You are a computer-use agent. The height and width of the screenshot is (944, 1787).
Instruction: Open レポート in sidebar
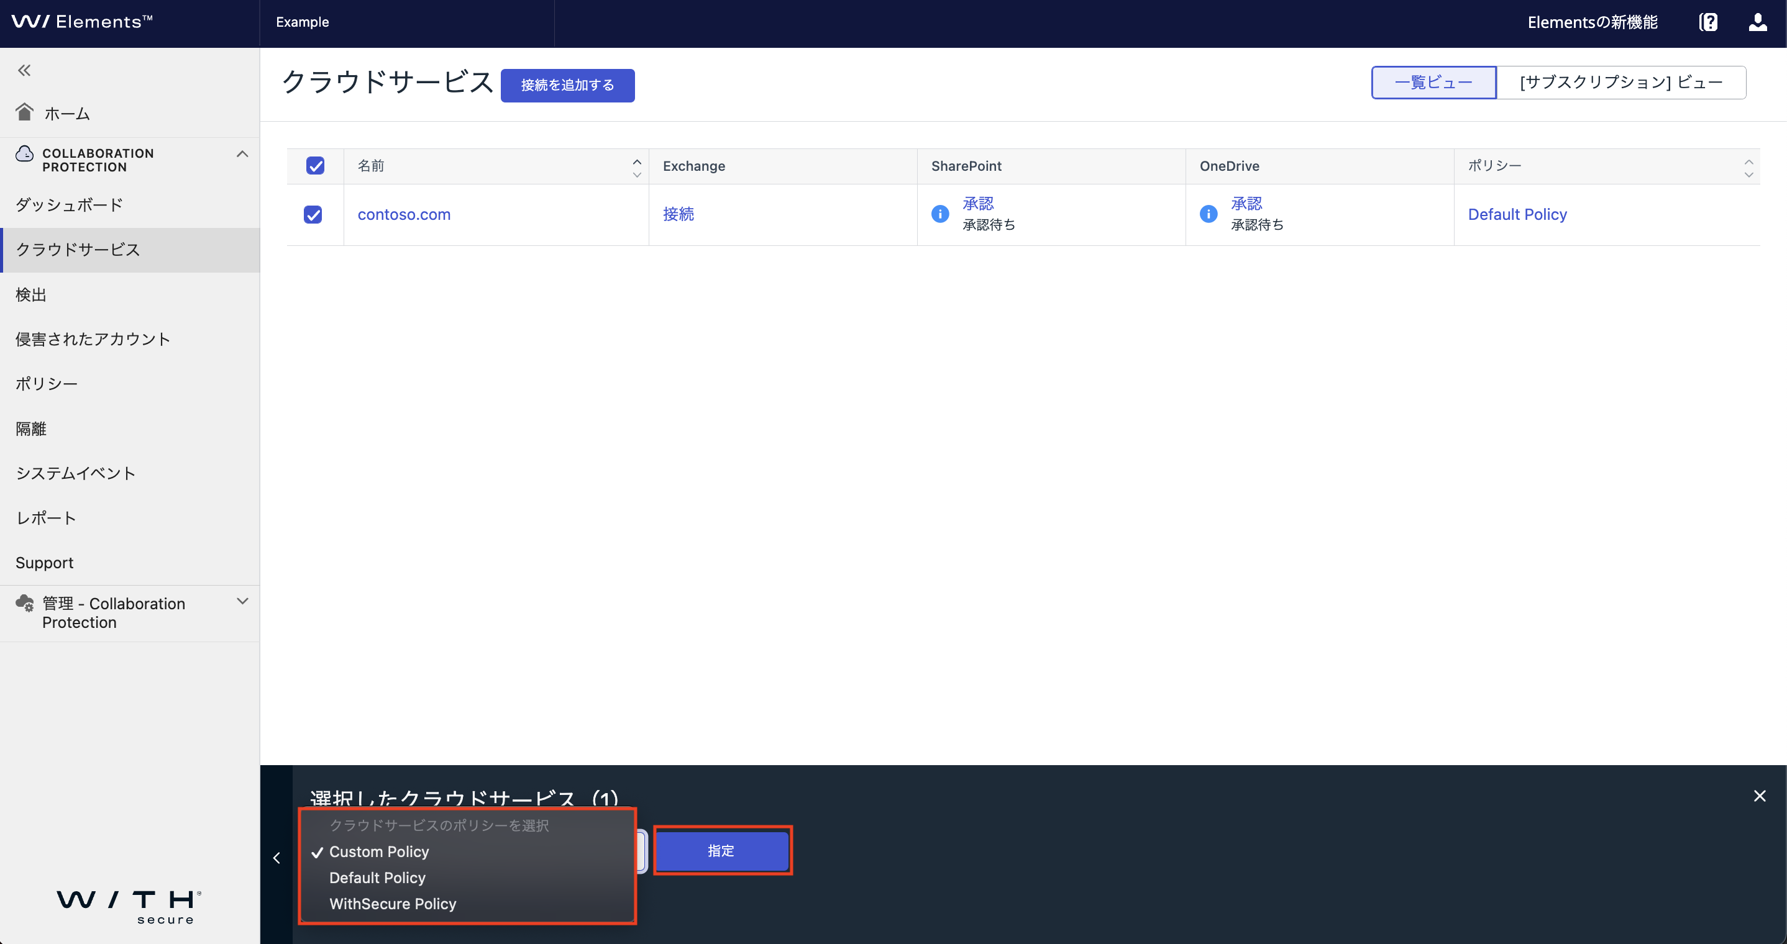pyautogui.click(x=130, y=518)
